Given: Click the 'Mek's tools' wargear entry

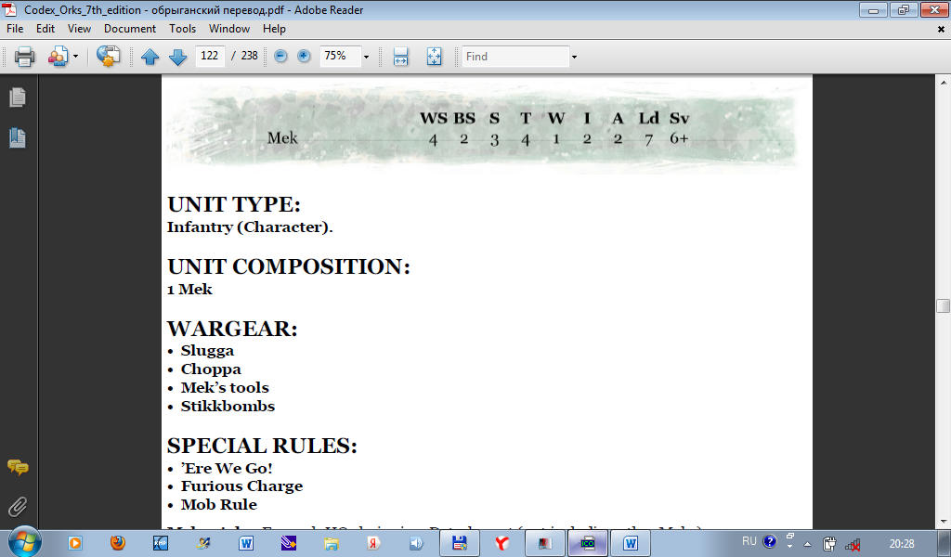Looking at the screenshot, I should click(225, 388).
